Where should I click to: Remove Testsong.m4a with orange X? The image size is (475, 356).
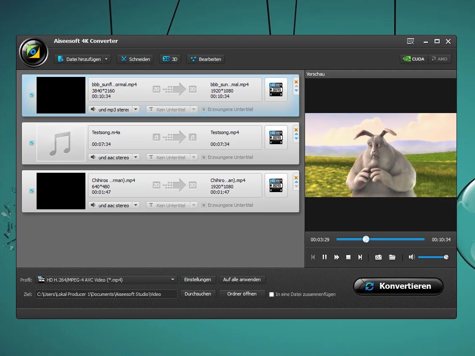[296, 130]
